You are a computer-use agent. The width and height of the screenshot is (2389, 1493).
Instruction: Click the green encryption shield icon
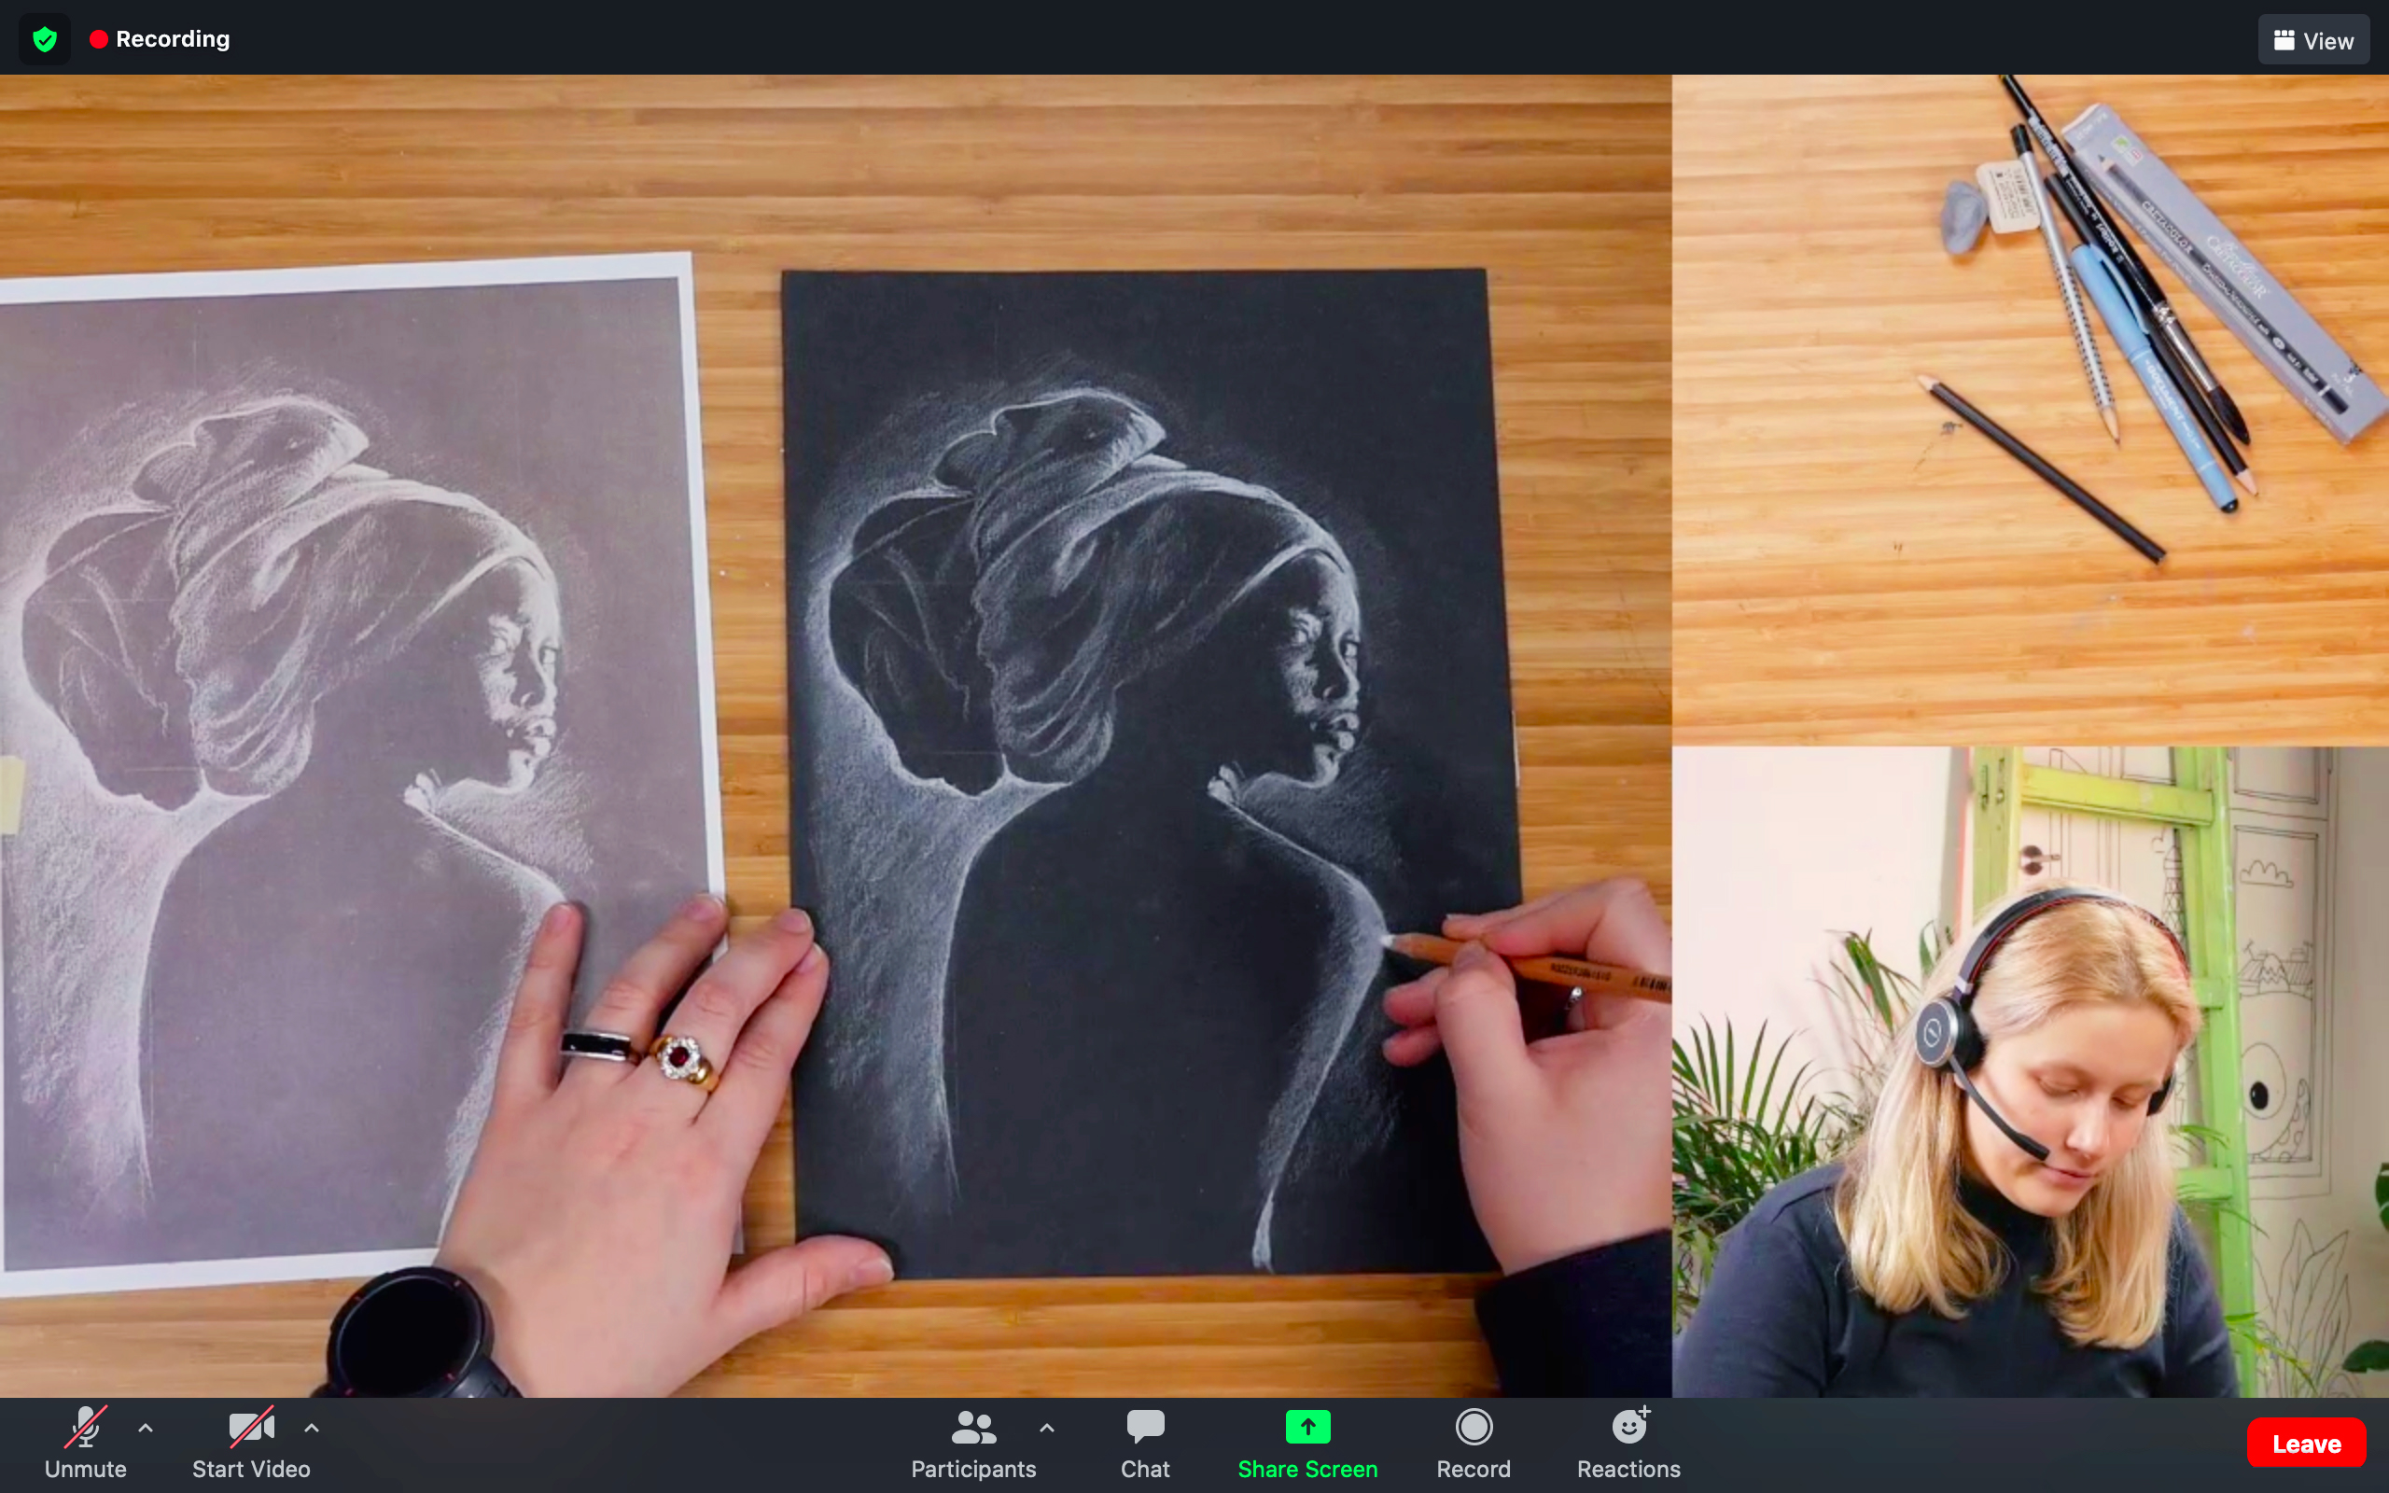45,39
